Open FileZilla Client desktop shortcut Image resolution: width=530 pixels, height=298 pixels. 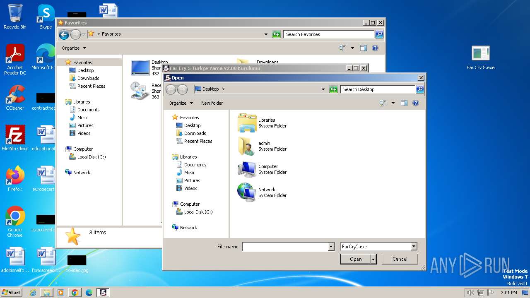coord(15,138)
